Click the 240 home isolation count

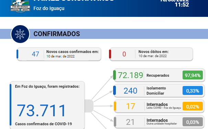pyautogui.click(x=130, y=91)
